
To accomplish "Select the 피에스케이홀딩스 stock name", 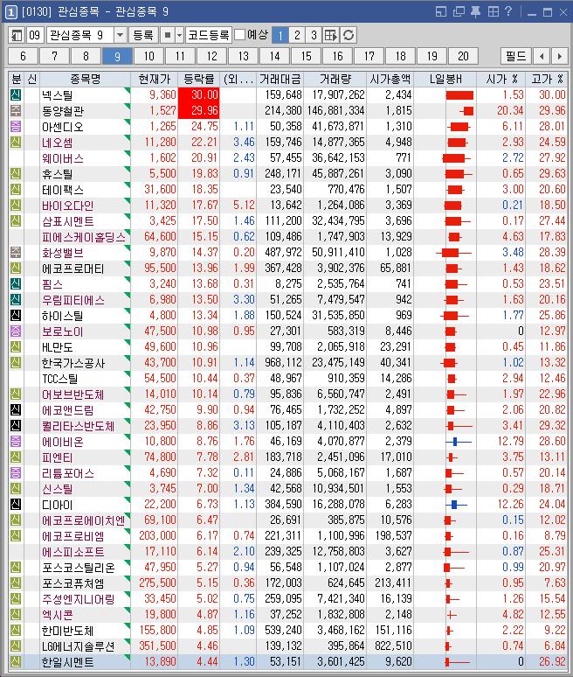I will (84, 237).
